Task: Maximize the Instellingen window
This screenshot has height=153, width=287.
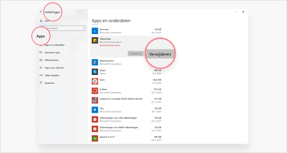Action: (243, 12)
